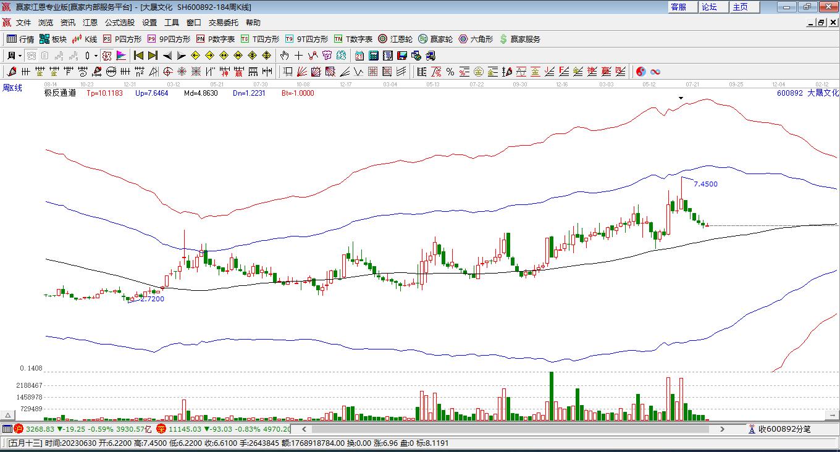
Task: Open the 公式选股 menu
Action: click(119, 22)
